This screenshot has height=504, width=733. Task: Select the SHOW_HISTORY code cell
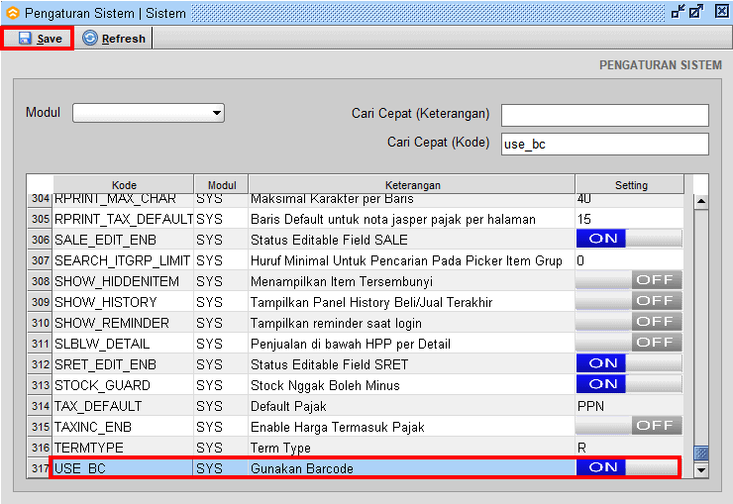124,302
